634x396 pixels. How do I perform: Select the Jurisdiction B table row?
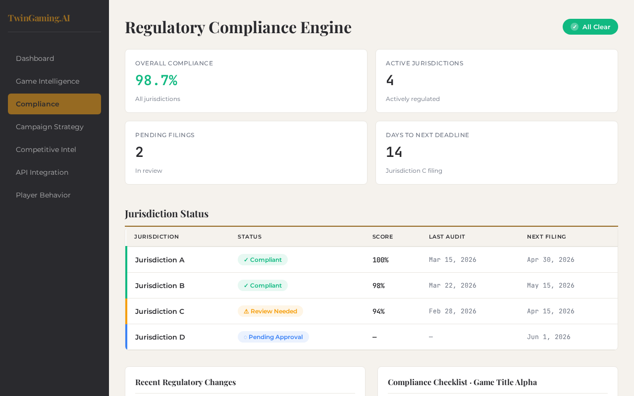pos(371,285)
